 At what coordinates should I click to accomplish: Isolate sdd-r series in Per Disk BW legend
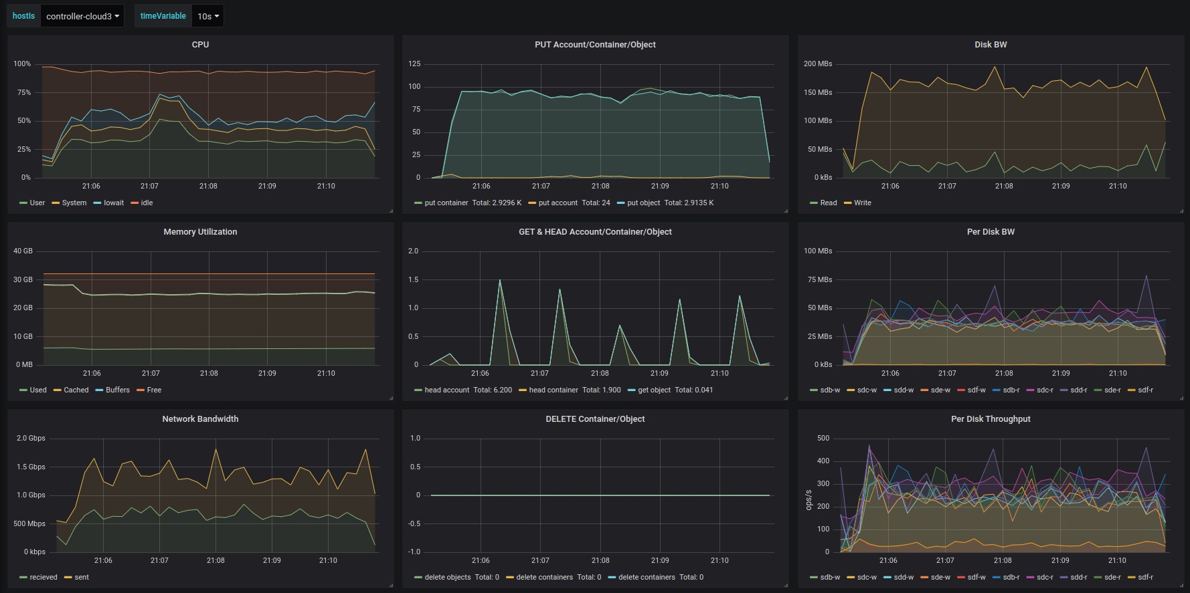[1078, 390]
